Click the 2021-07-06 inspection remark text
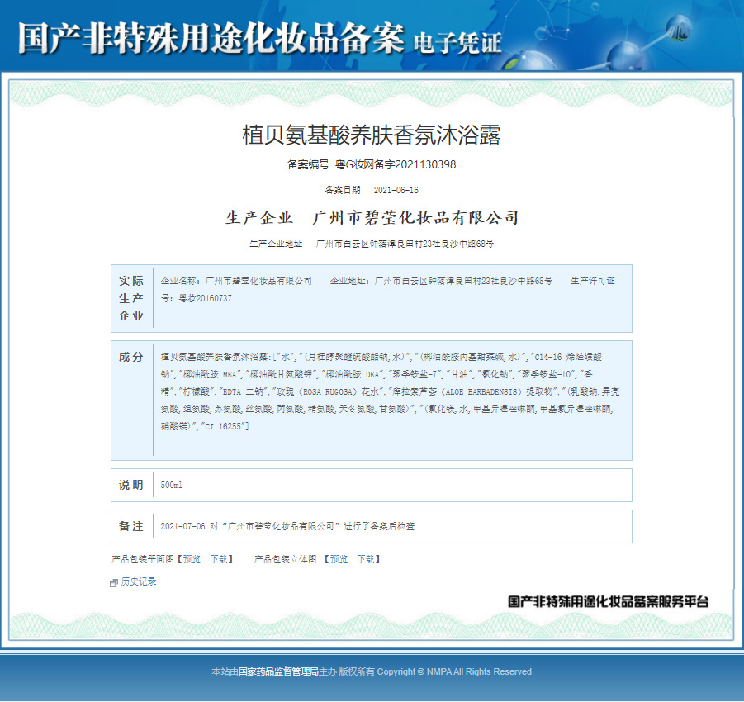The height and width of the screenshot is (702, 744). pyautogui.click(x=287, y=526)
